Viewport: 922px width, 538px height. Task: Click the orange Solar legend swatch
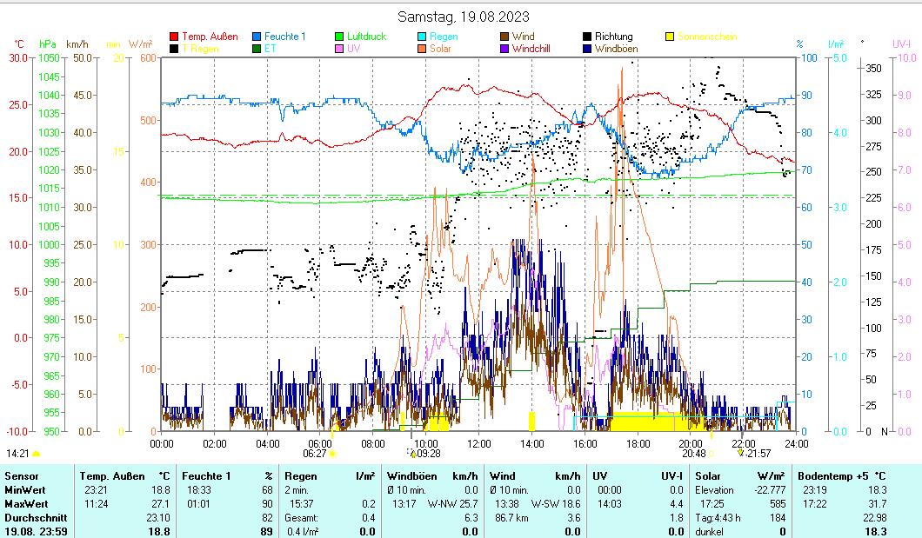point(422,49)
